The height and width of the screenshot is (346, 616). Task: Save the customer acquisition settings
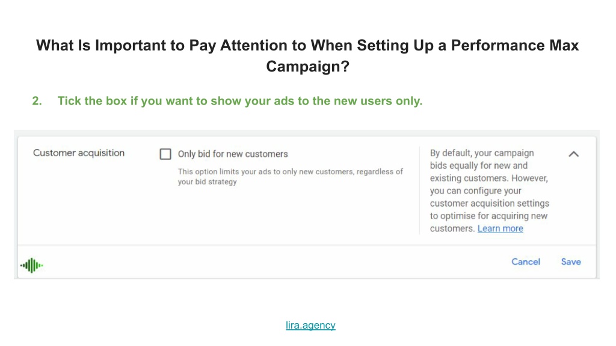(x=571, y=262)
